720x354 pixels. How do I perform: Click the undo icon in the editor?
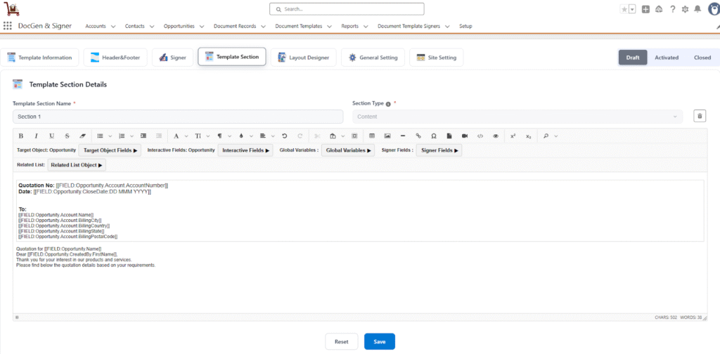click(284, 136)
